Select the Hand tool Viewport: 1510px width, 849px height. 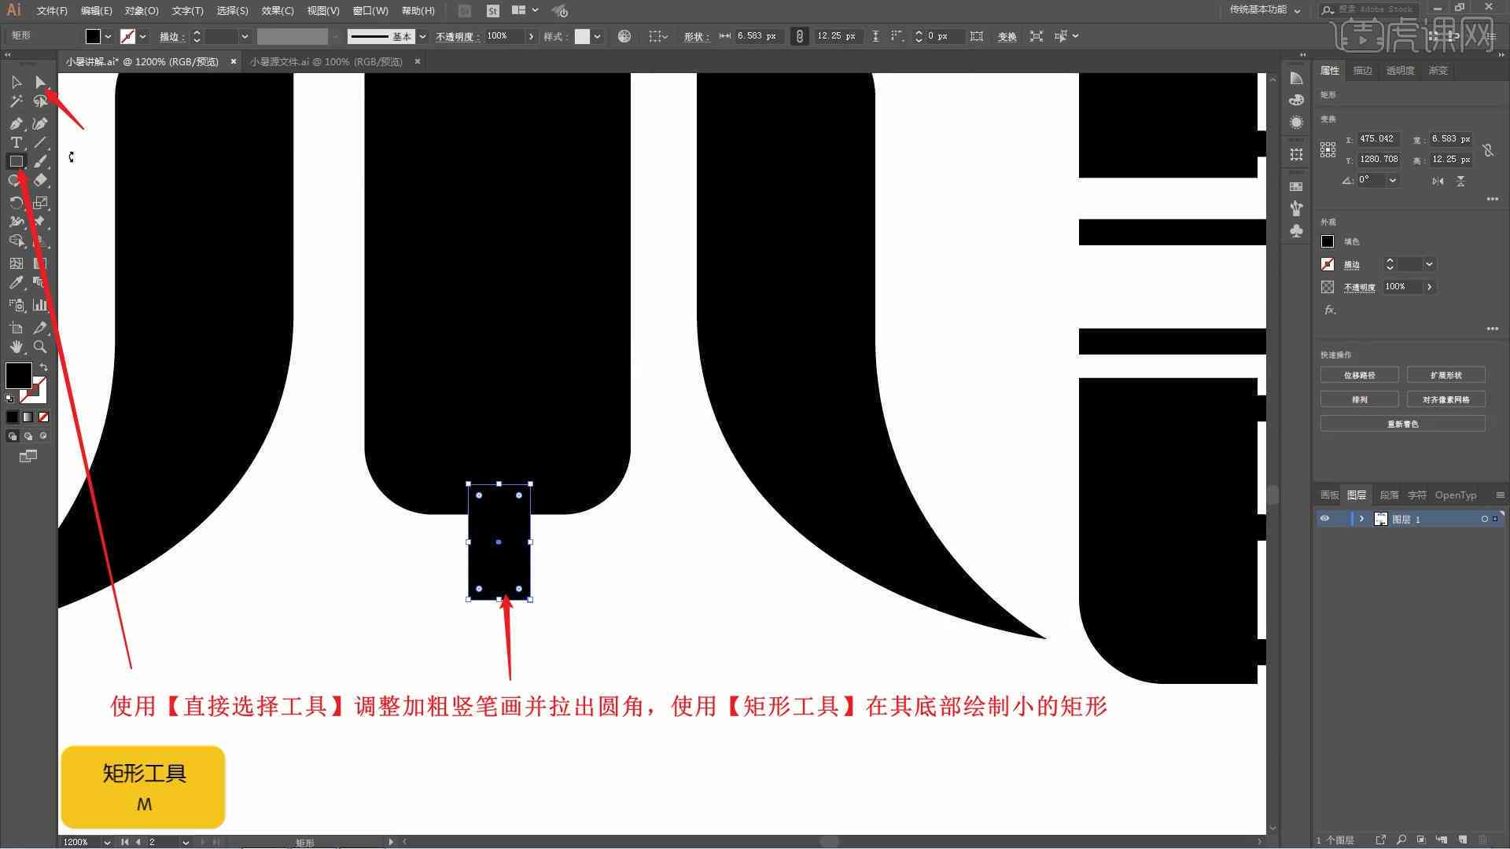coord(16,345)
